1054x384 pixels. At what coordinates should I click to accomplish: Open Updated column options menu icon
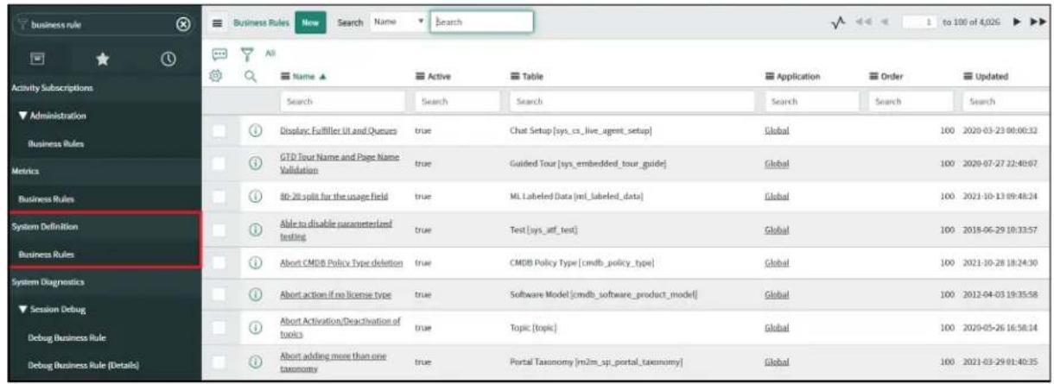pos(968,78)
